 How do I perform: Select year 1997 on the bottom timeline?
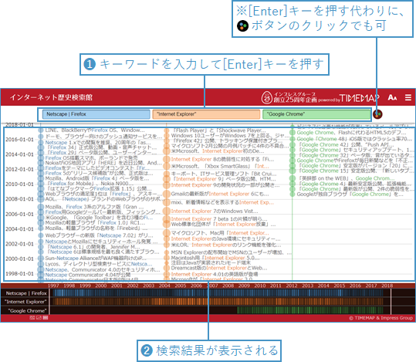tap(53, 286)
